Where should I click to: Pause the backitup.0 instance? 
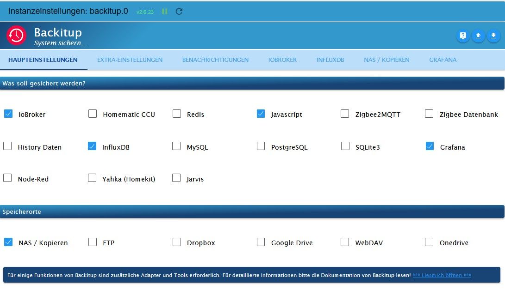tap(165, 12)
